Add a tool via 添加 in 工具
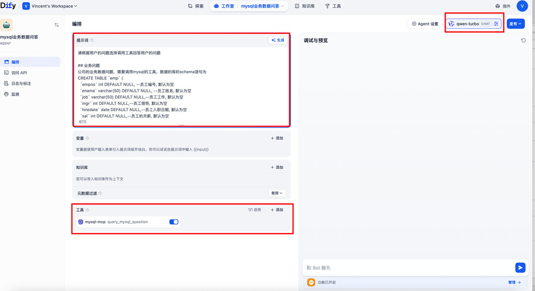The image size is (535, 291). (x=277, y=210)
